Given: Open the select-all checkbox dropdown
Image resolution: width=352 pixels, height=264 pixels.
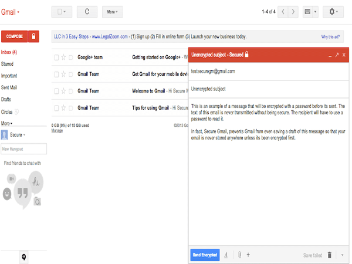Looking at the screenshot, I should tap(62, 11).
